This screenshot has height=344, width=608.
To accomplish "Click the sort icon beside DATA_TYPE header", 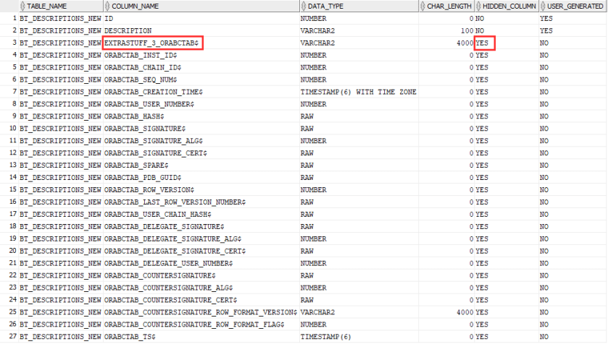I will [303, 6].
